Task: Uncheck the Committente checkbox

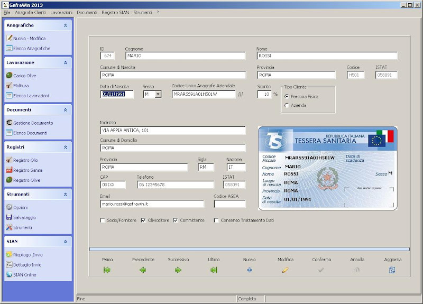Action: [176, 220]
